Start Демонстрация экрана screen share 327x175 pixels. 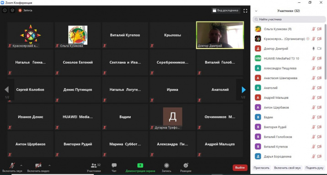[140, 168]
